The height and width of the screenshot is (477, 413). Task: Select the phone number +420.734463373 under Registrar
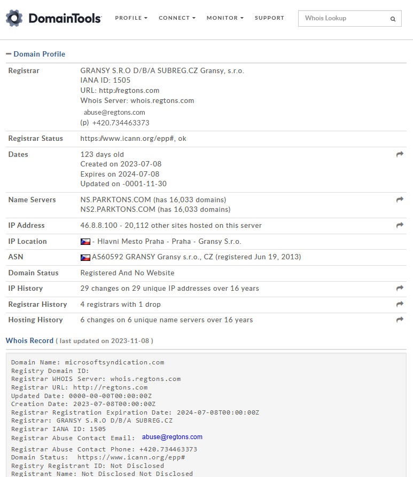point(121,123)
